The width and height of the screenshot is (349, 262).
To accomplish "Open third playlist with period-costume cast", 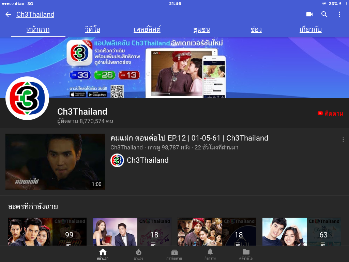I will pos(217,232).
